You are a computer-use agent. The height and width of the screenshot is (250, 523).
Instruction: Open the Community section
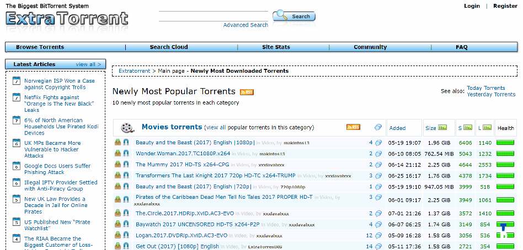tap(370, 47)
